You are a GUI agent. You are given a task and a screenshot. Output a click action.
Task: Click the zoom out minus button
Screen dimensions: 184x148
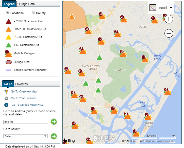[x=169, y=33]
